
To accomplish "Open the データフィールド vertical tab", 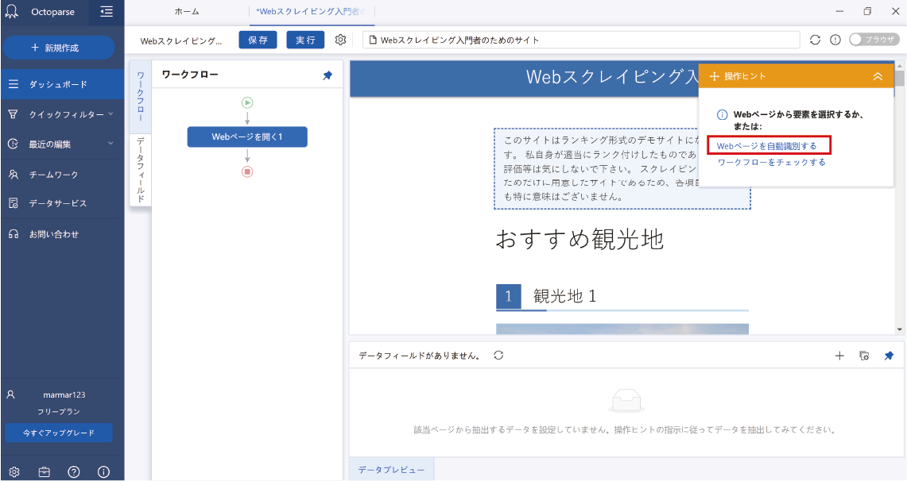I will (x=140, y=169).
